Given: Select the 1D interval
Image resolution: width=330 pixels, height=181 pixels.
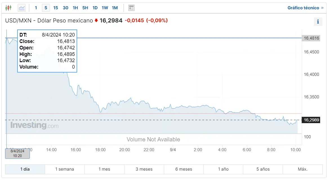Looking at the screenshot, I should point(95,8).
